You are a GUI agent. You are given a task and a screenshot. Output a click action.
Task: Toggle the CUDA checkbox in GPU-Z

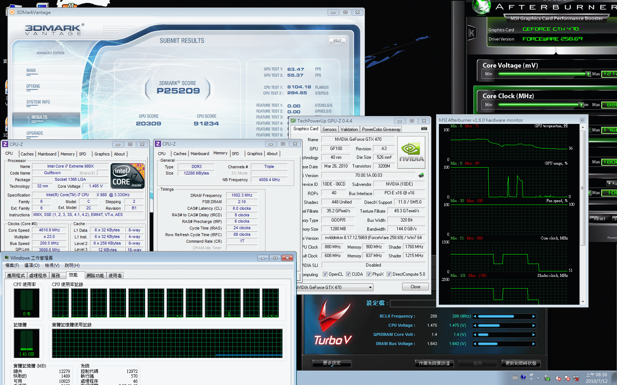[x=348, y=274]
